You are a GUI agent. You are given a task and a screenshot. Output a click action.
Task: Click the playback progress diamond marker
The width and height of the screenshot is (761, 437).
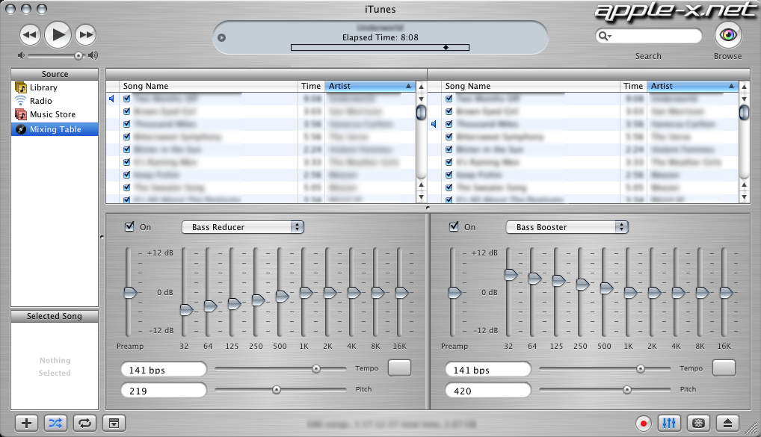coord(446,48)
